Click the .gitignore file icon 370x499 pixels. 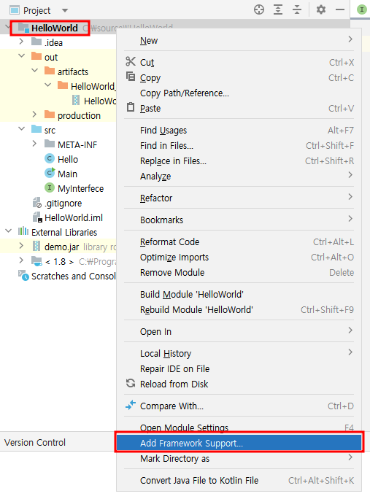click(x=37, y=202)
